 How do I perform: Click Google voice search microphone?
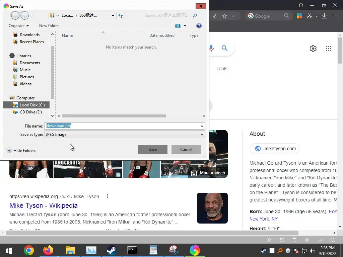click(211, 48)
